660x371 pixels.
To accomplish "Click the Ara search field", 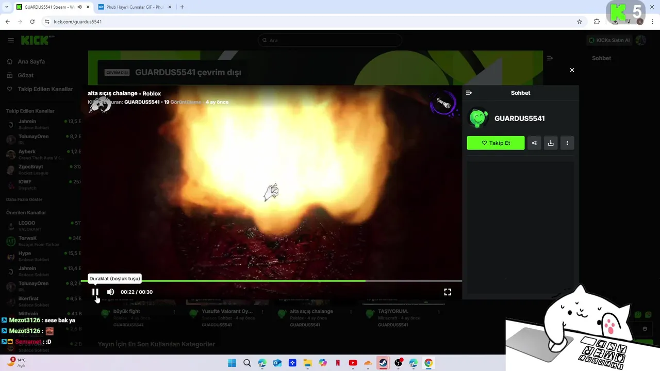I will pos(330,40).
